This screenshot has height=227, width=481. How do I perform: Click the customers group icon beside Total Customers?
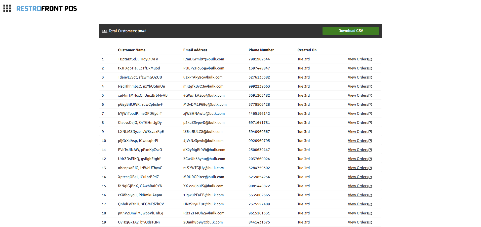(x=104, y=31)
